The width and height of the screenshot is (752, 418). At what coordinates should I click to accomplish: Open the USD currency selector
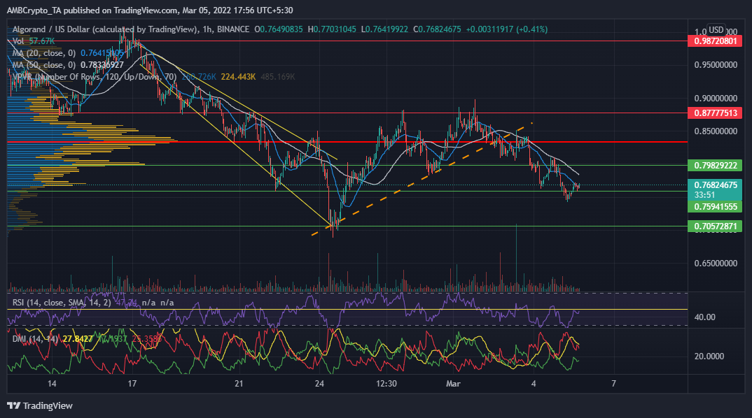point(716,30)
